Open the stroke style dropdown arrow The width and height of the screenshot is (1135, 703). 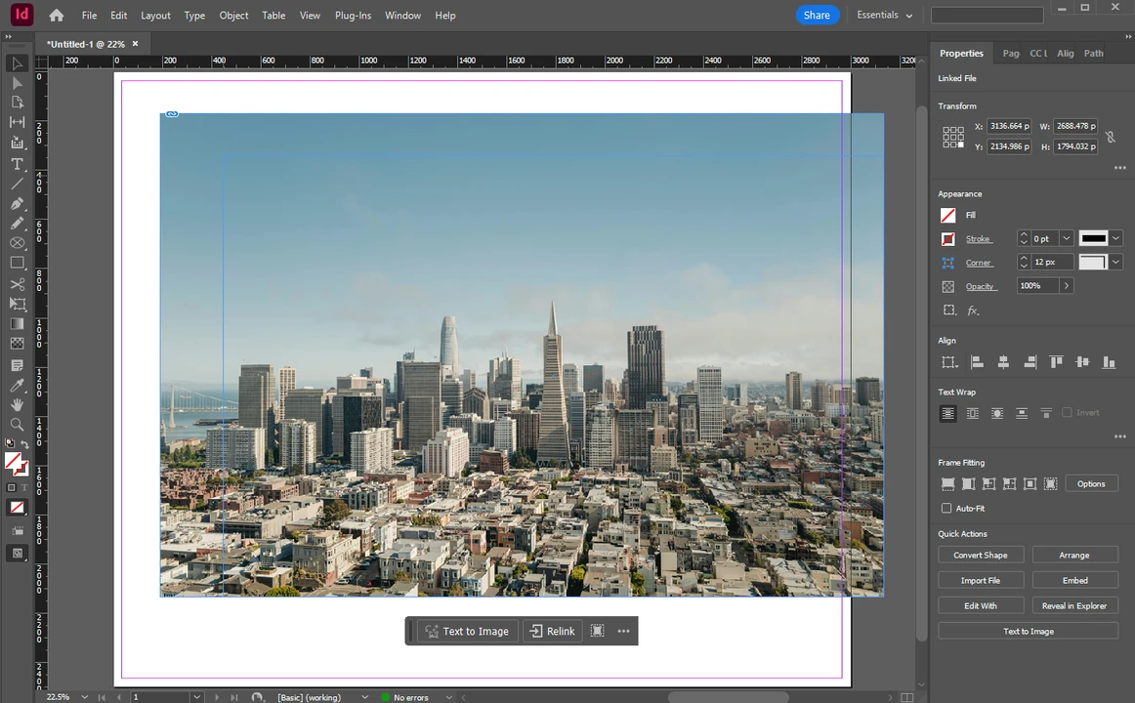[1115, 238]
